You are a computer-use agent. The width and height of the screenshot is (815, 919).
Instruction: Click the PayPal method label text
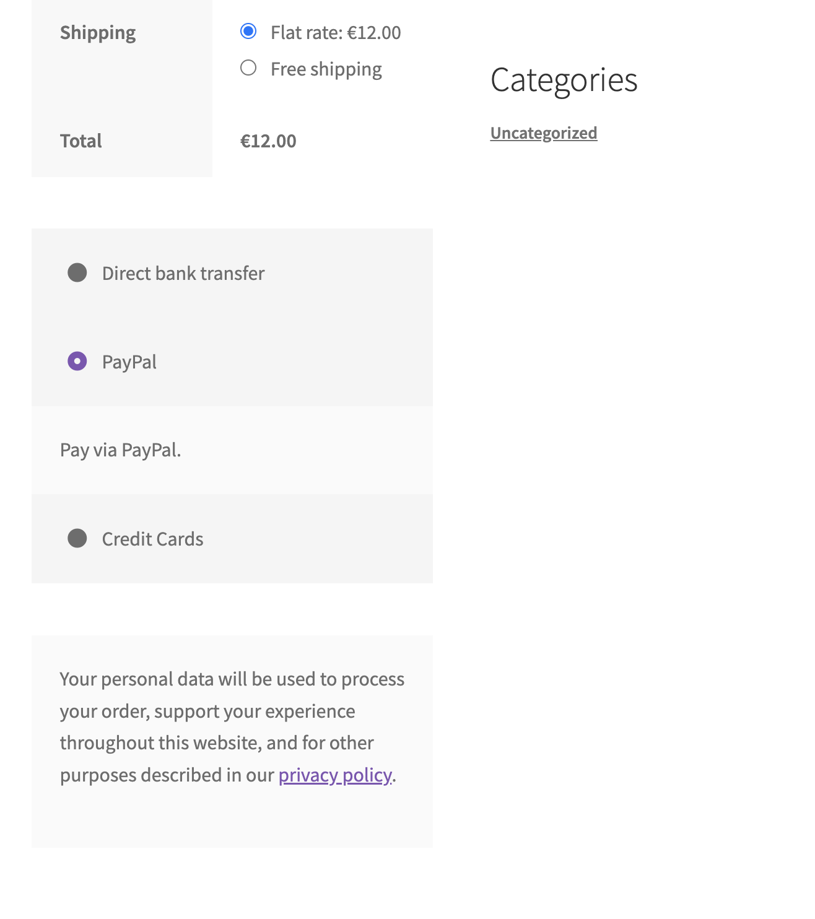[x=129, y=362]
